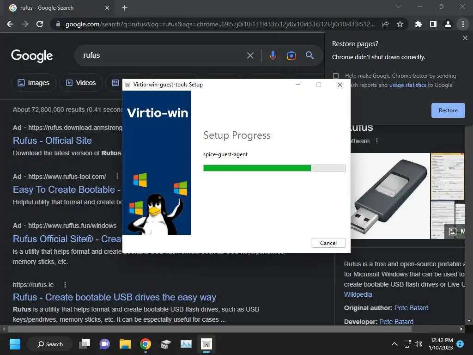Tick the crash reports checkbox
The image size is (473, 355).
(336, 76)
